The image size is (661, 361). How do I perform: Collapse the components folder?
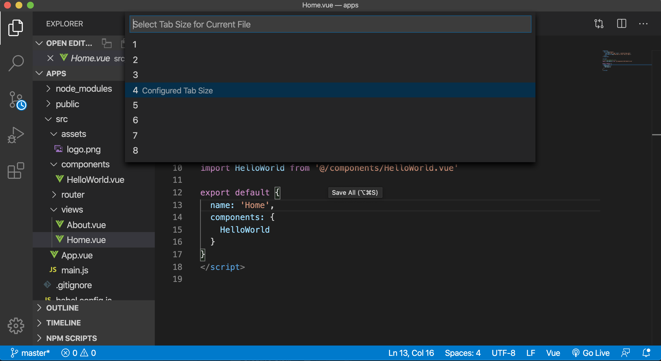85,164
